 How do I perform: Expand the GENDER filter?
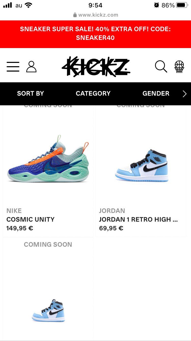[x=156, y=94]
